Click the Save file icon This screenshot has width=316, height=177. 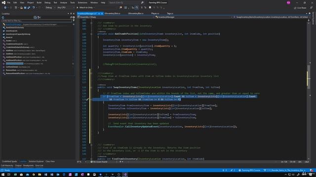(x=25, y=8)
